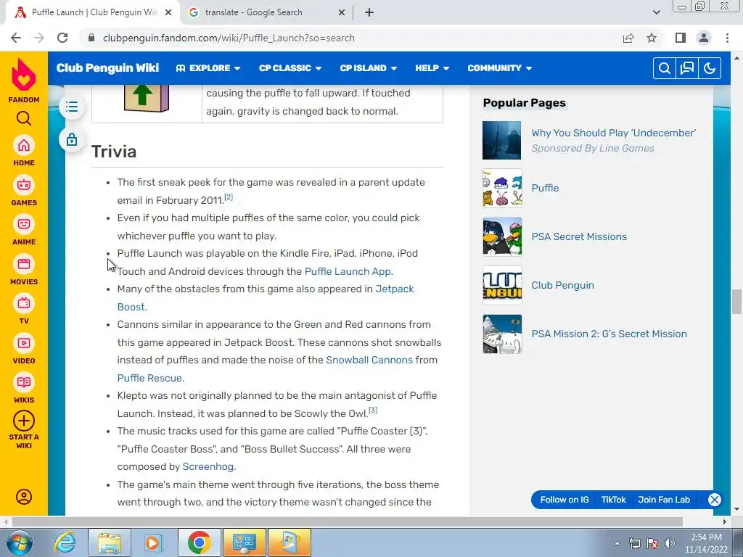Close the translate Google Search tab
This screenshot has width=743, height=557.
pos(342,12)
